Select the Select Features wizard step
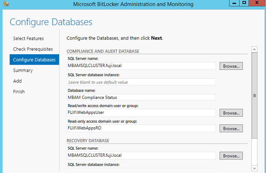This screenshot has height=173, width=266. click(28, 39)
